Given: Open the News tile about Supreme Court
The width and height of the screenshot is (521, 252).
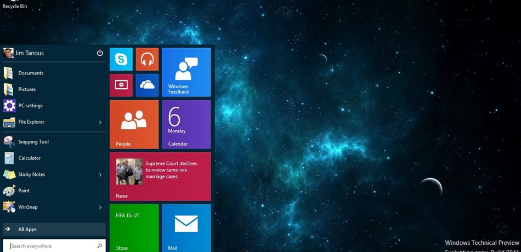Looking at the screenshot, I should coord(160,176).
